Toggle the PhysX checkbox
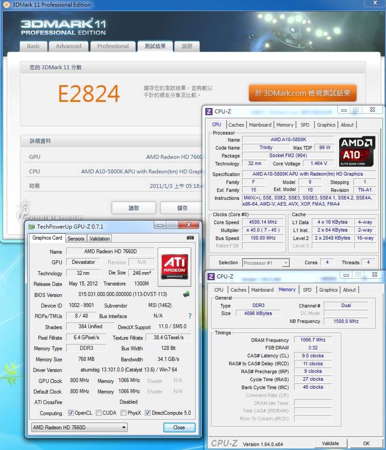The width and height of the screenshot is (386, 450). pos(124,412)
